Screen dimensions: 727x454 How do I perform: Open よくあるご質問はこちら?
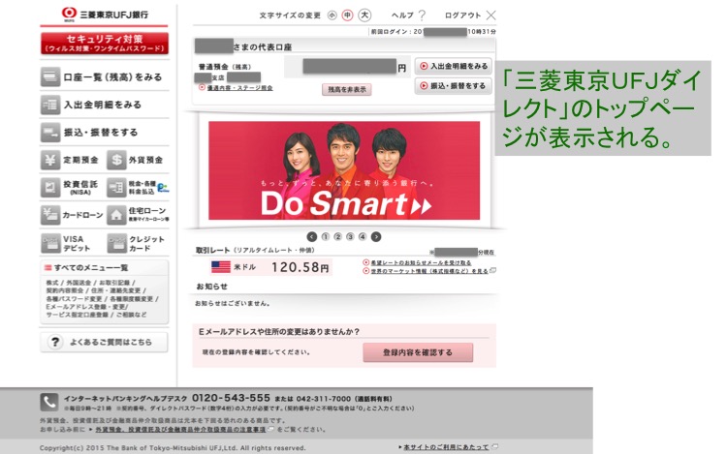pos(105,343)
